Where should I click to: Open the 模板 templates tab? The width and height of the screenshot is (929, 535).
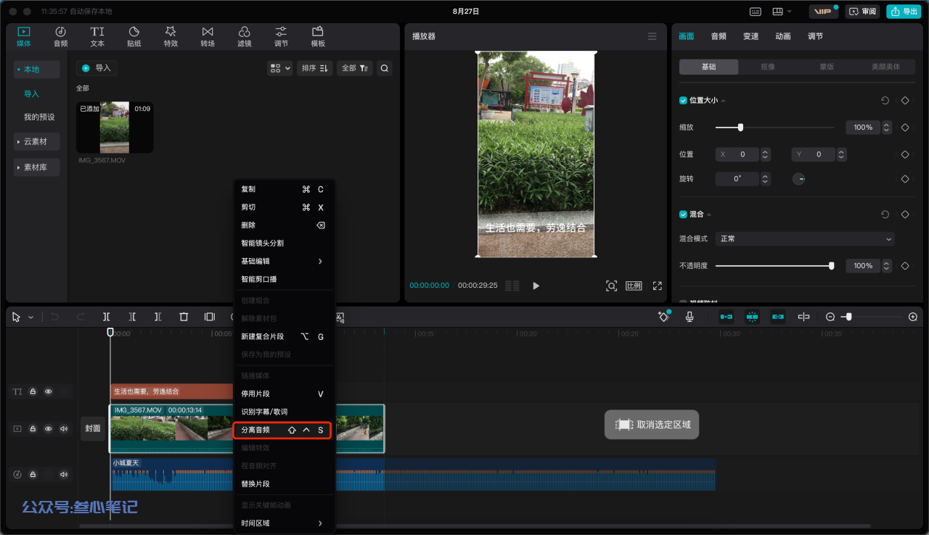[318, 36]
